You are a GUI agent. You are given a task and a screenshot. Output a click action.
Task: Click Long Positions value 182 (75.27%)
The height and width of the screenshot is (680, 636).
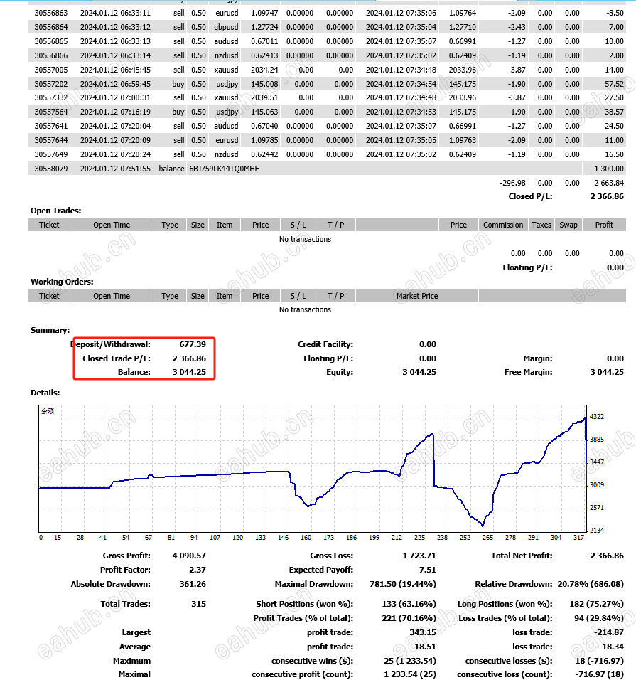(597, 604)
